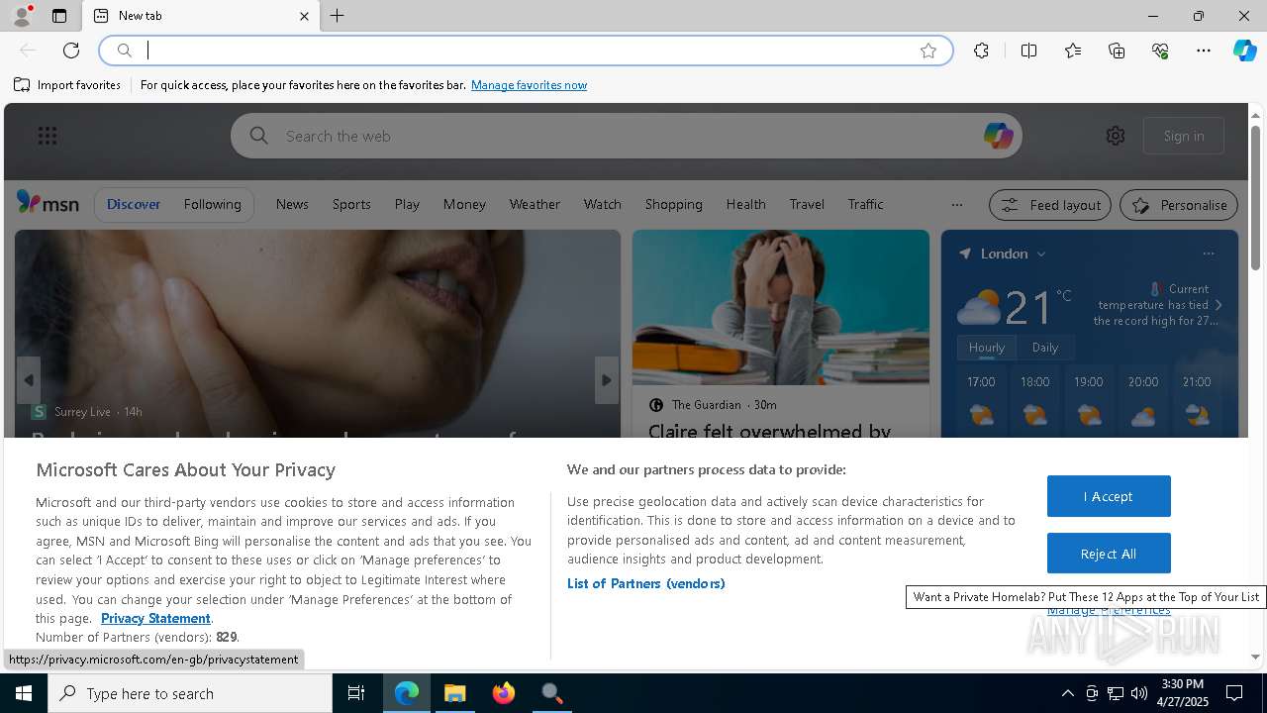This screenshot has height=713, width=1267.
Task: Click the Copilot icon in search box
Action: pos(998,136)
